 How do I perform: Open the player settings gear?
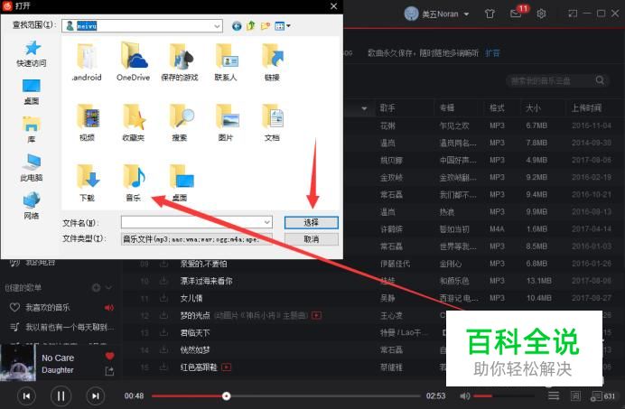coord(541,14)
